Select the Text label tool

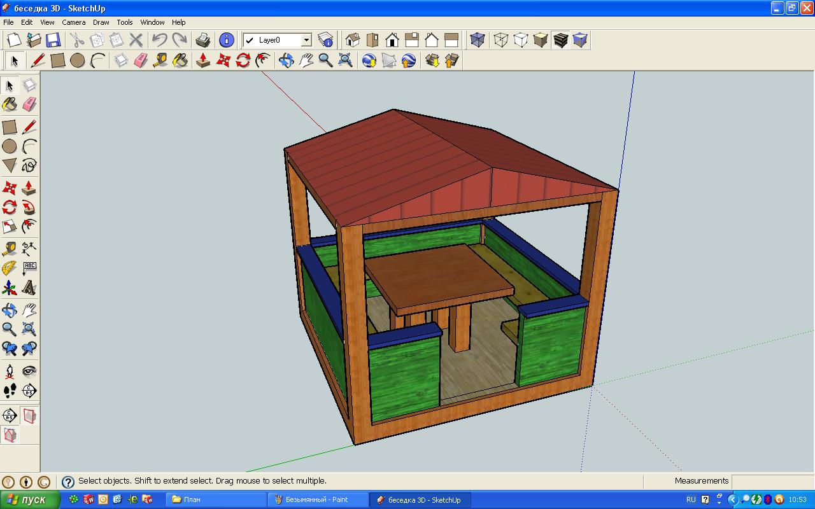[x=29, y=268]
